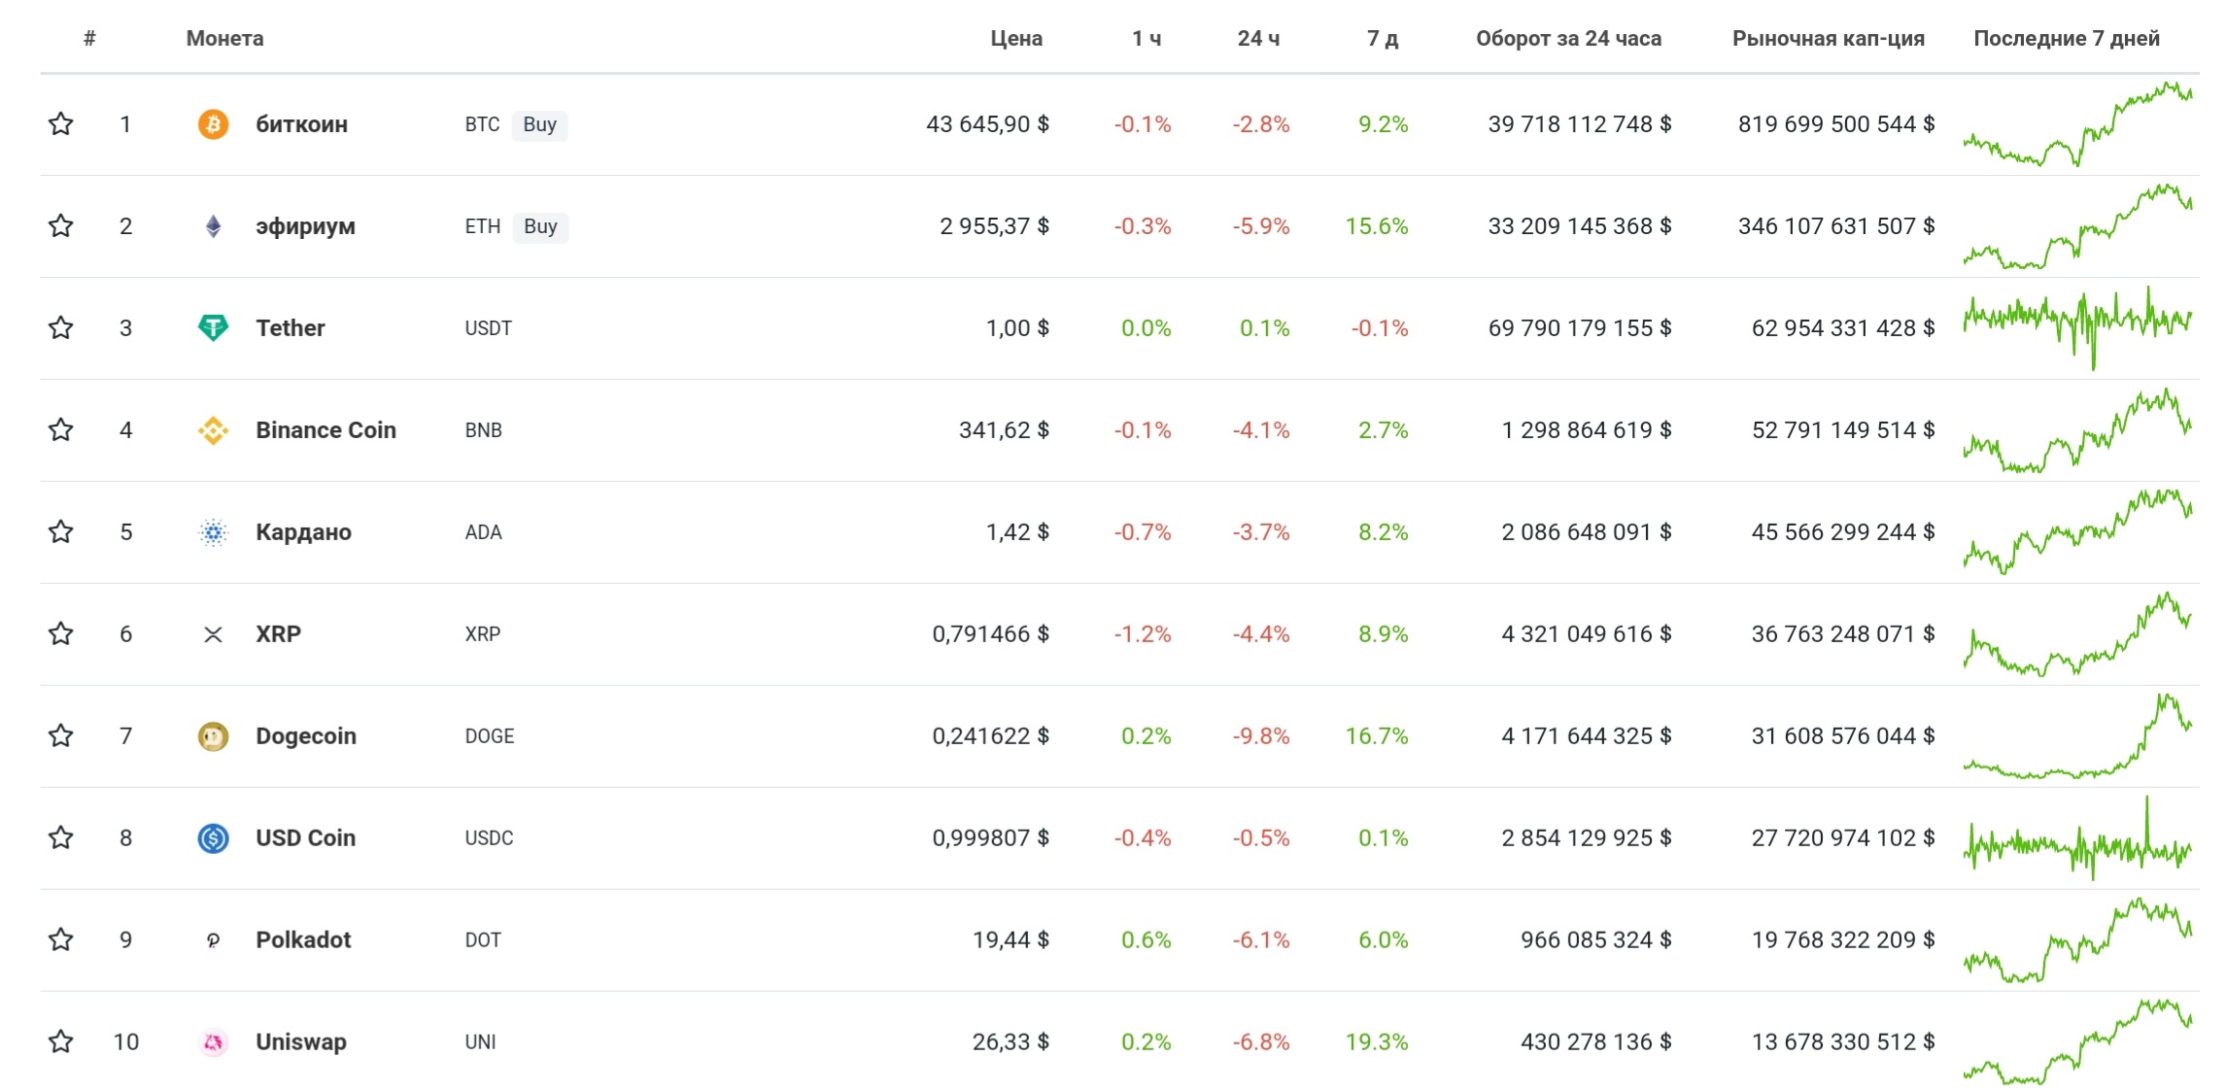2226x1090 pixels.
Task: Click the Cardano logo icon
Action: [x=213, y=532]
